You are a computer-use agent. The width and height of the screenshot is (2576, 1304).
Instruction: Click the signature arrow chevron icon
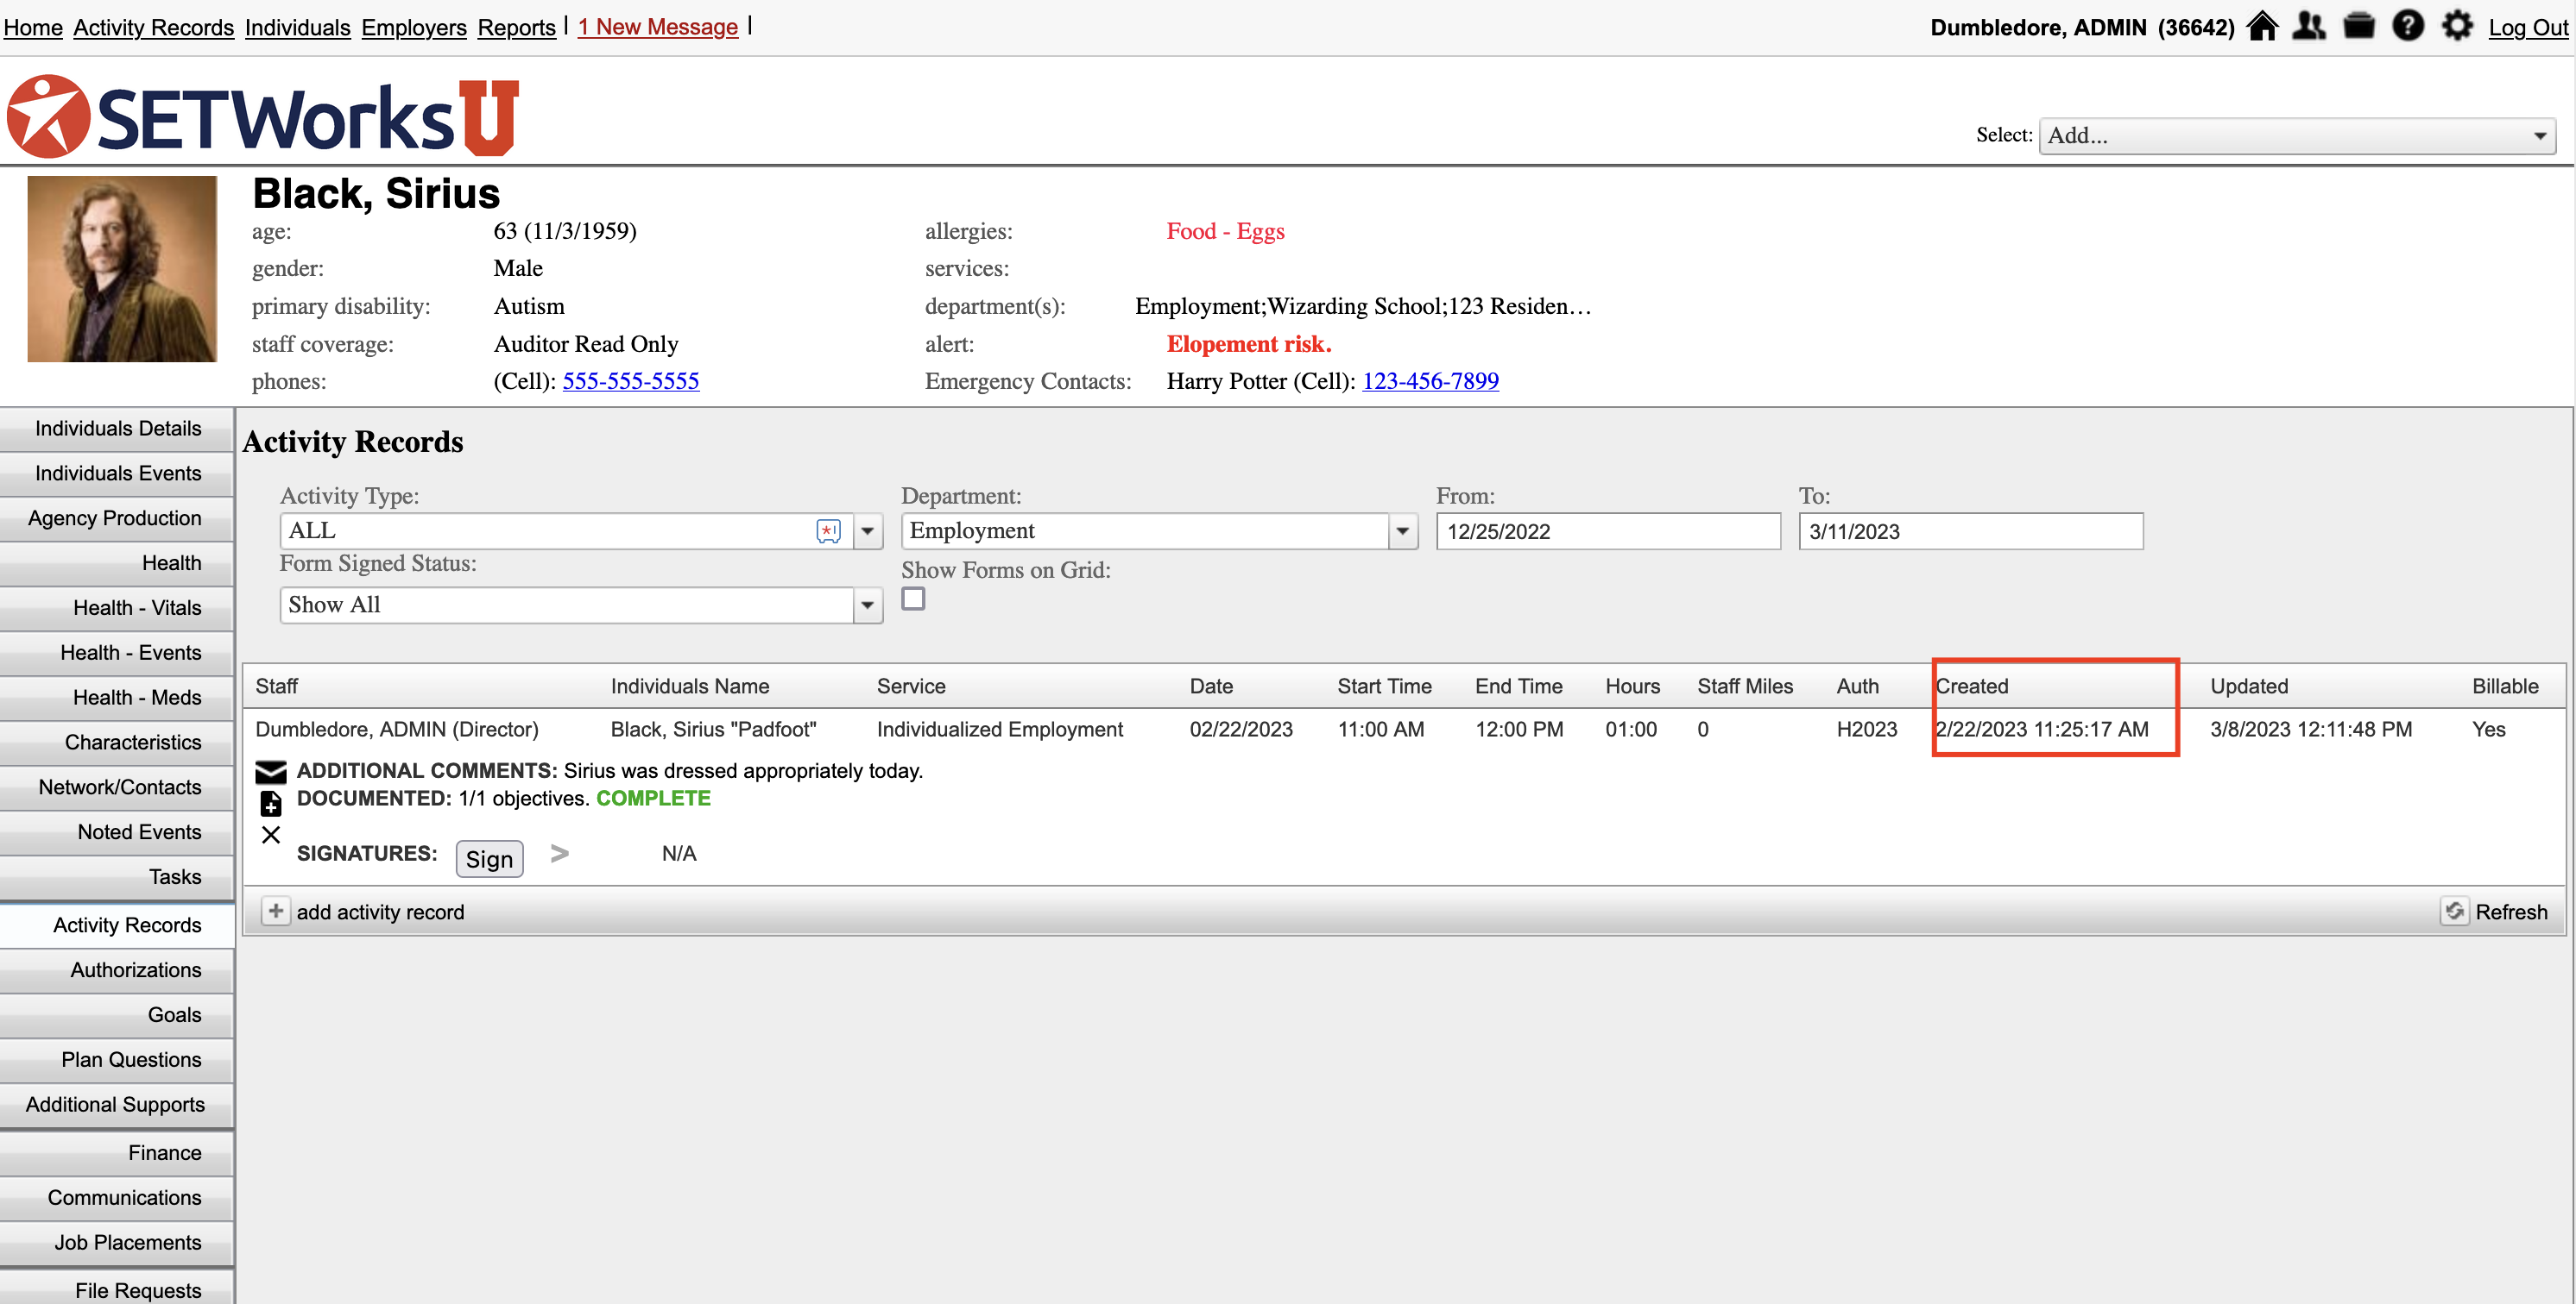[x=560, y=853]
